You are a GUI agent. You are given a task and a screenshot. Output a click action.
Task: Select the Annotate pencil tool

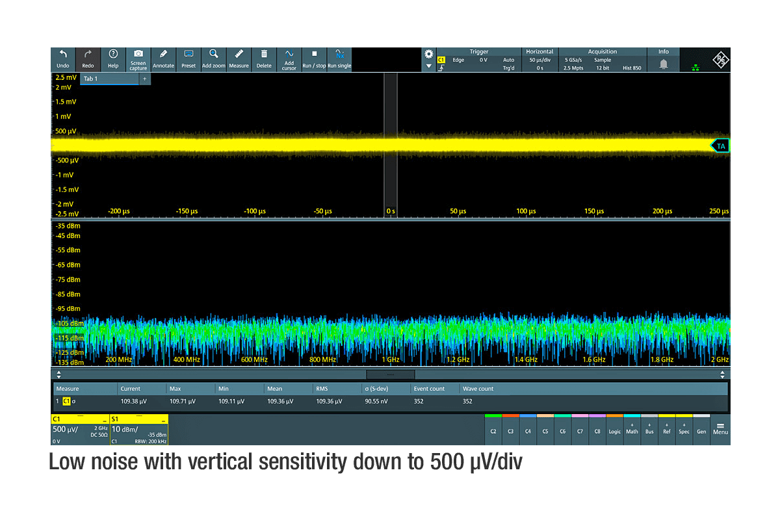point(163,59)
